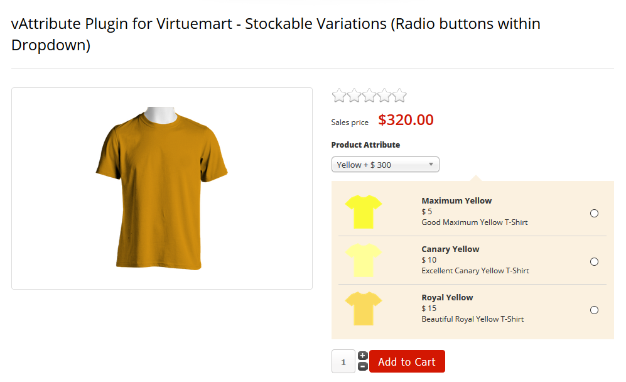Click the quantity input field
The image size is (626, 382).
point(343,362)
